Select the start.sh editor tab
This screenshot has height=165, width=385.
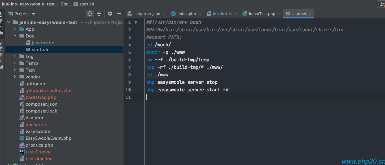pyautogui.click(x=299, y=14)
